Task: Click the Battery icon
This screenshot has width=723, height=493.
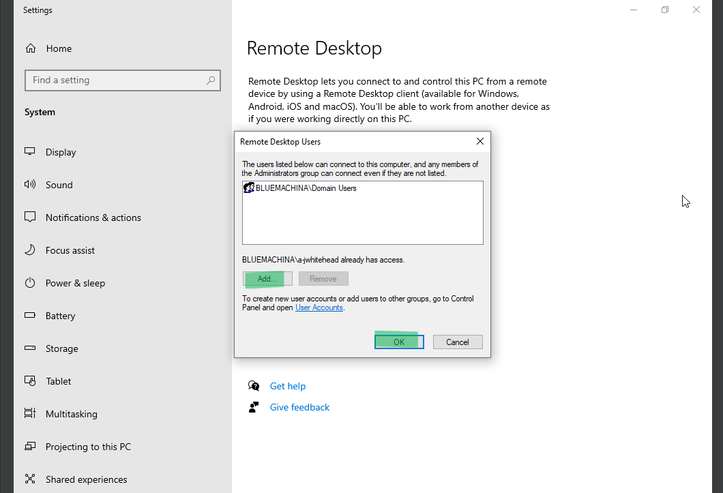Action: (x=30, y=316)
